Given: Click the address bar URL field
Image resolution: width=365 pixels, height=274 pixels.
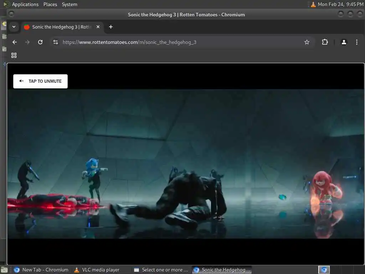Looking at the screenshot, I should point(181,42).
